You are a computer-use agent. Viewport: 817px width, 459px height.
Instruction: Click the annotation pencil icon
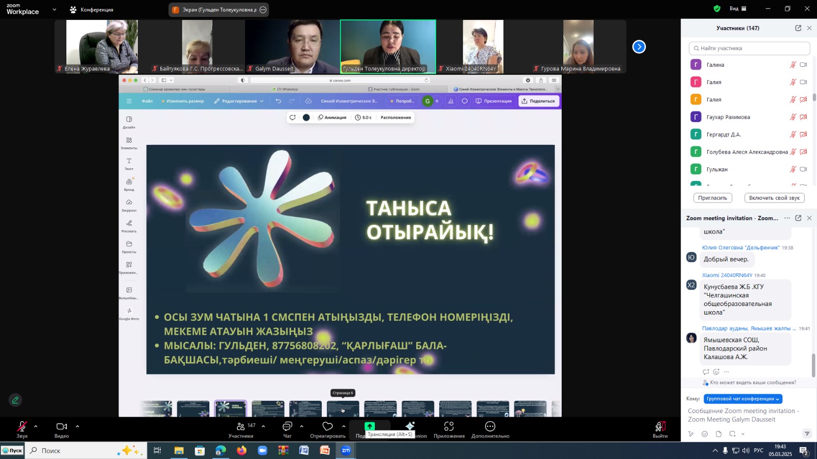click(x=15, y=400)
